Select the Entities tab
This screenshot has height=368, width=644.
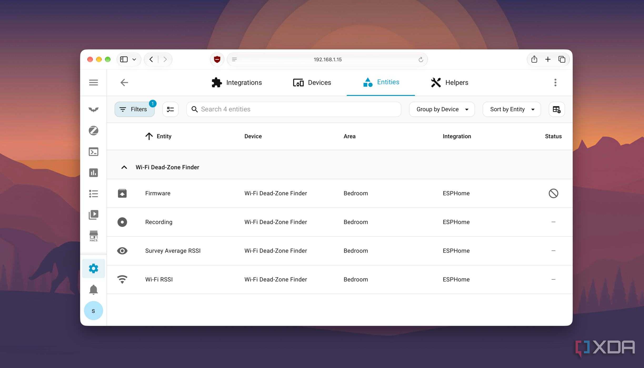click(x=381, y=82)
